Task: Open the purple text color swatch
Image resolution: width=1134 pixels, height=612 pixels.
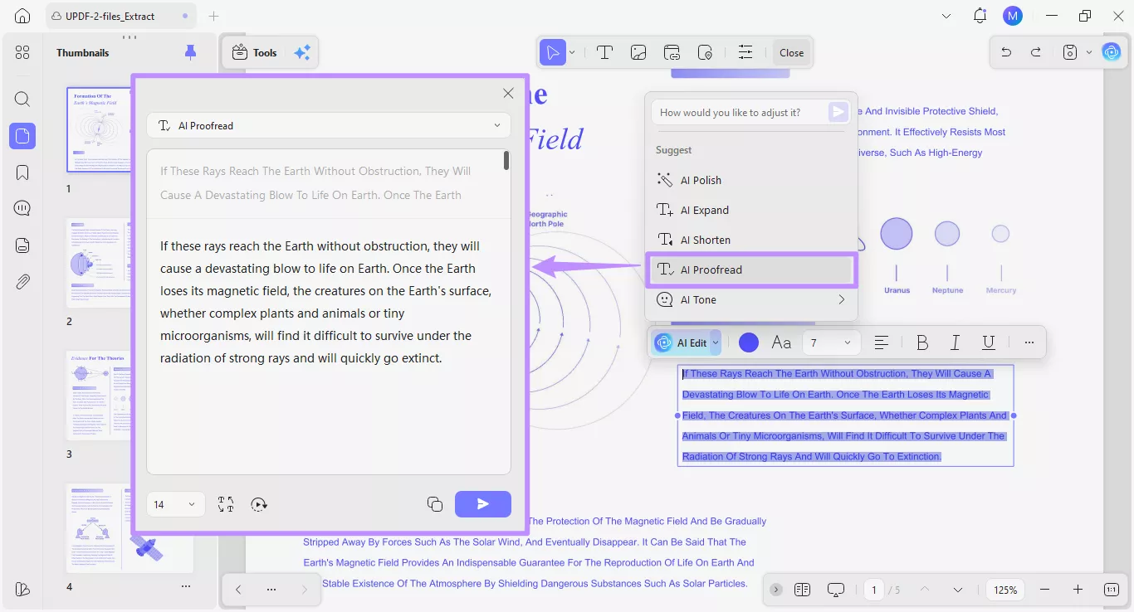Action: (x=748, y=342)
